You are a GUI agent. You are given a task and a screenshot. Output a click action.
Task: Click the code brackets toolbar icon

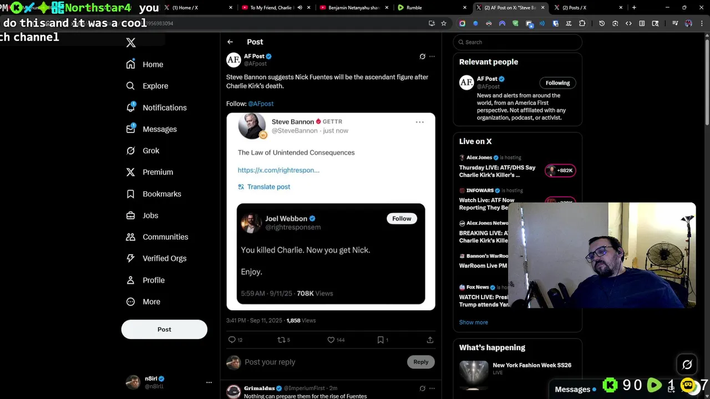click(628, 23)
